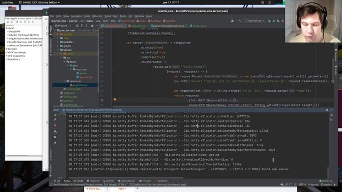342x192 pixels.
Task: Click the Run panel minimize icon
Action: point(331,110)
